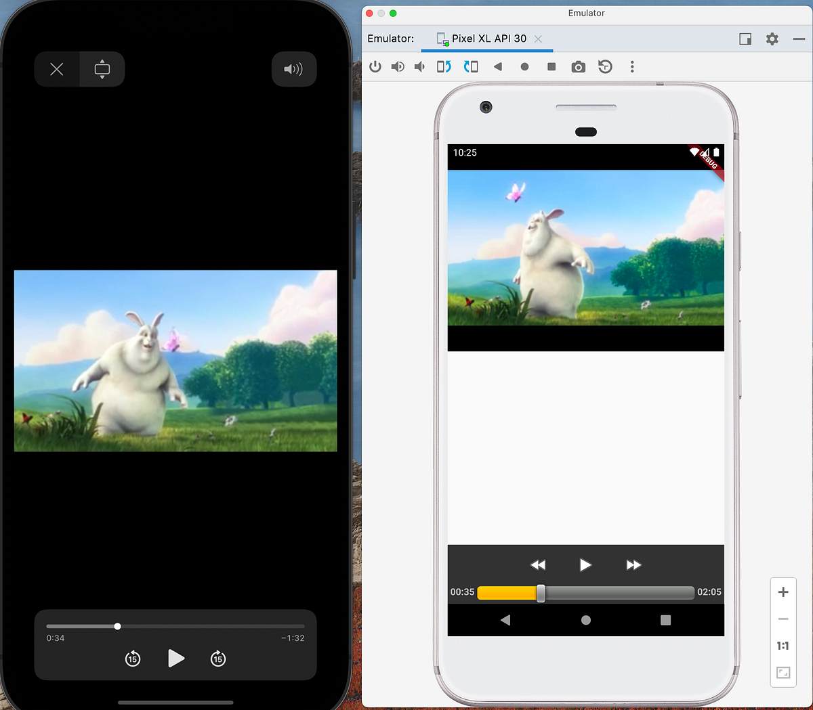Click the fit-to-window icon in zoom panel
Screen dimensions: 813x710
[x=783, y=672]
